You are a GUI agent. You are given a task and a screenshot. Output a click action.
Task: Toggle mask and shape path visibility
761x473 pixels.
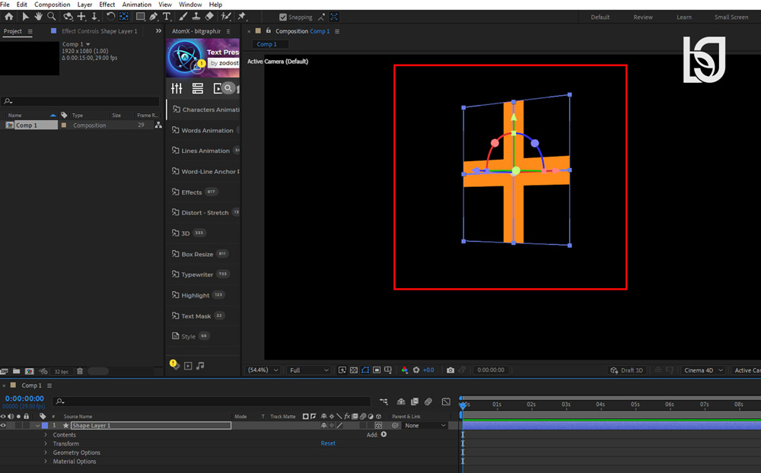coord(365,370)
